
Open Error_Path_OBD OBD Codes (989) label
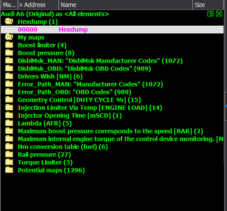point(74,92)
